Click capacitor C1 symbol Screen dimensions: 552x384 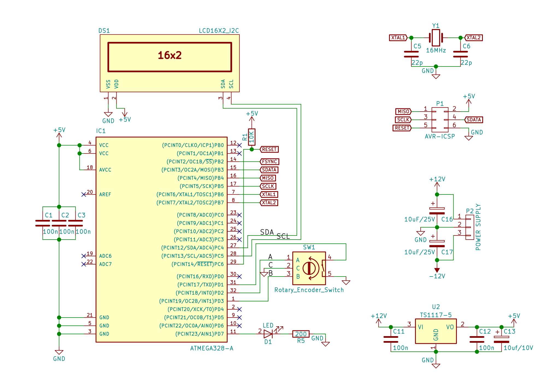tap(43, 223)
